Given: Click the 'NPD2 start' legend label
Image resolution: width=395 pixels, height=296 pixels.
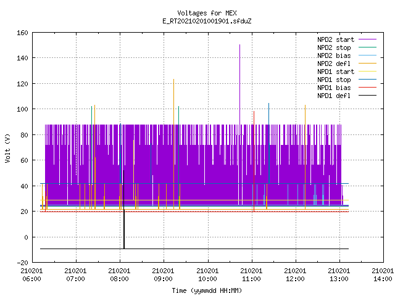Looking at the screenshot, I should point(336,39).
